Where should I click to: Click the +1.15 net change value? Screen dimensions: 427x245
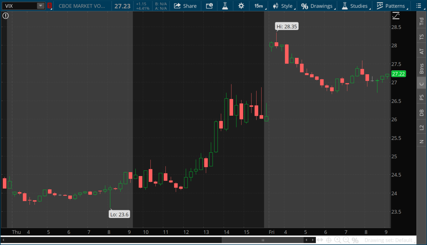click(141, 4)
